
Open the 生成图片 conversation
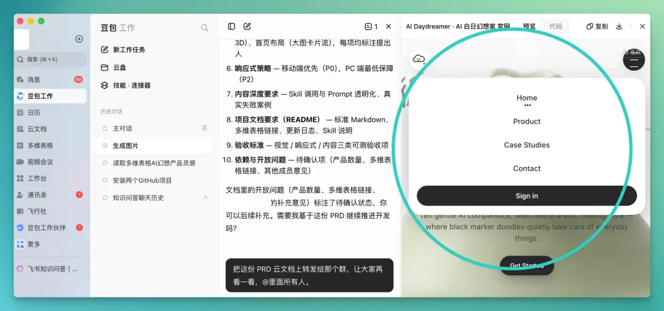point(154,146)
